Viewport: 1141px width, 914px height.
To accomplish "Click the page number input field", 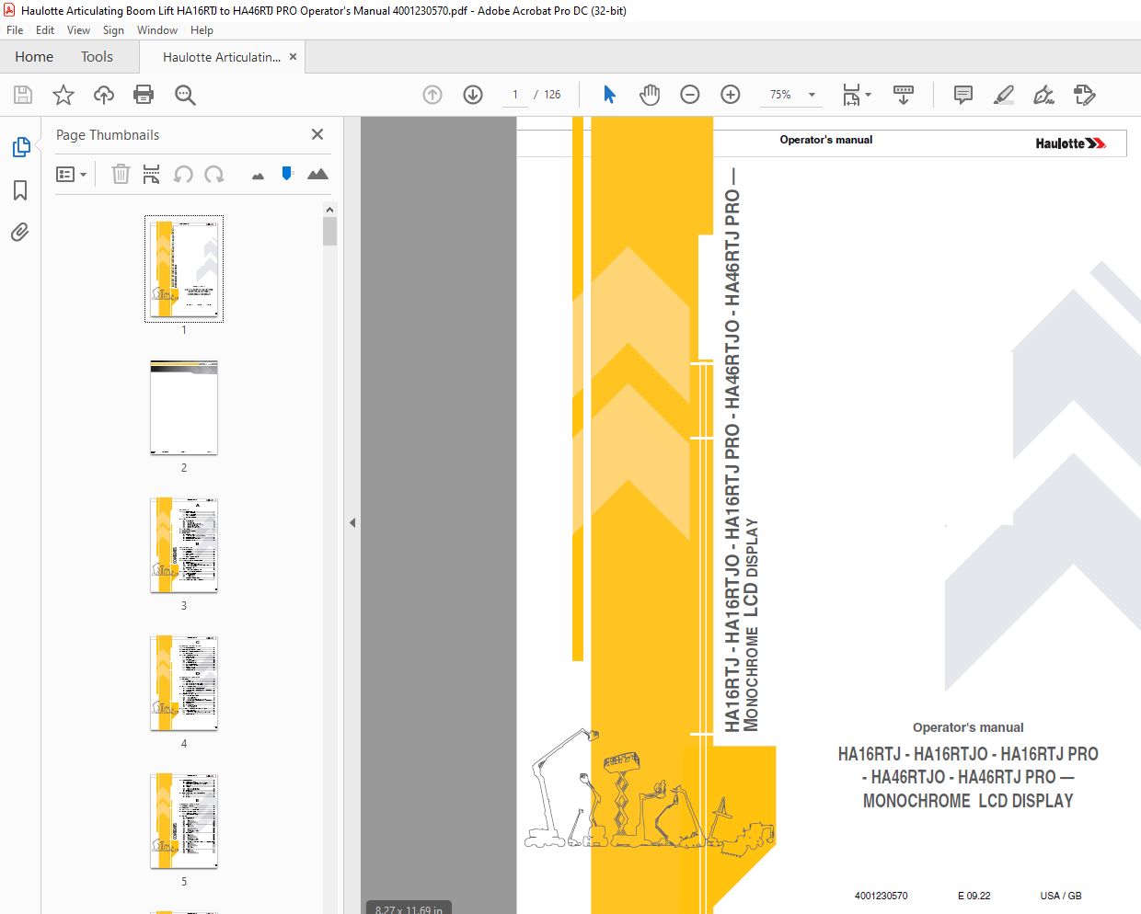I will (515, 95).
